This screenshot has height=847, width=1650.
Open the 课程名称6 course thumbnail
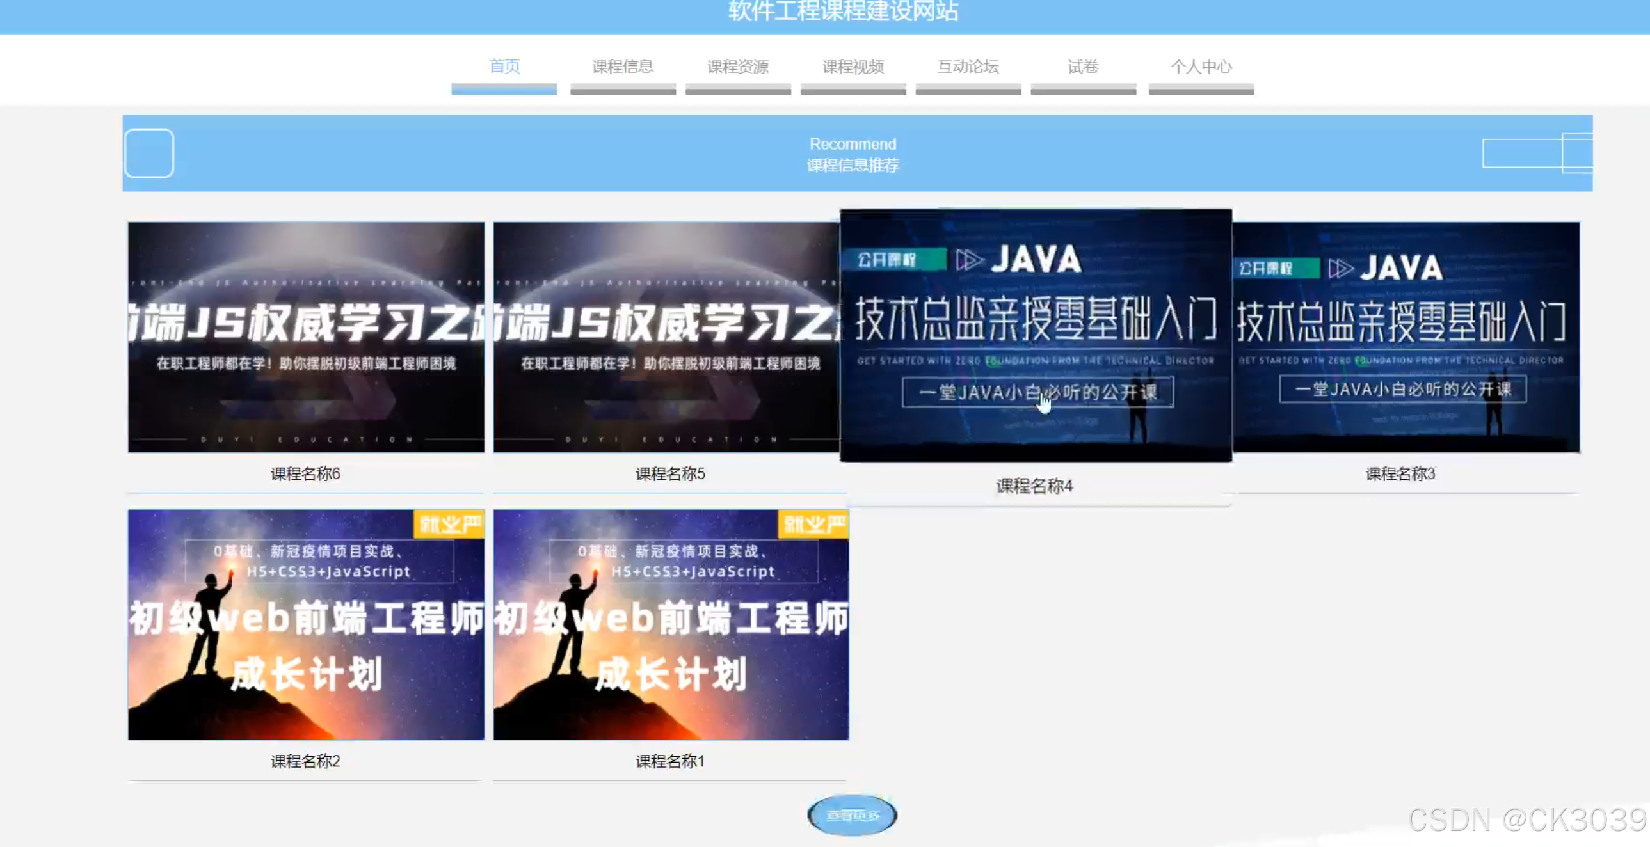coord(305,336)
